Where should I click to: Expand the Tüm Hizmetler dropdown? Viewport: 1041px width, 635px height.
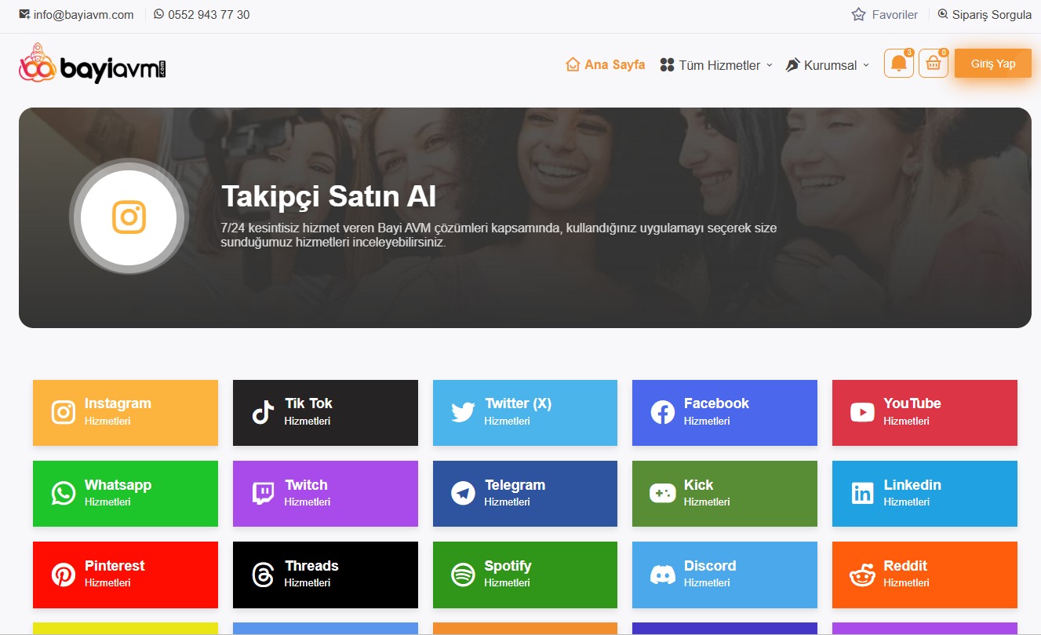(714, 65)
